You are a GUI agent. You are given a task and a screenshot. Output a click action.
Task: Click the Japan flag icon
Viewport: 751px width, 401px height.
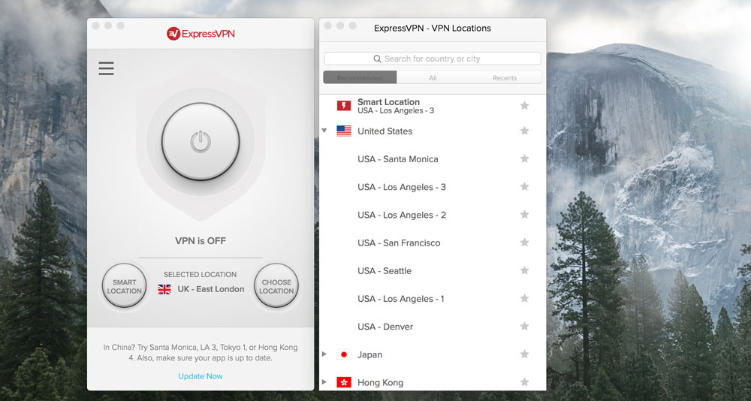(x=344, y=354)
